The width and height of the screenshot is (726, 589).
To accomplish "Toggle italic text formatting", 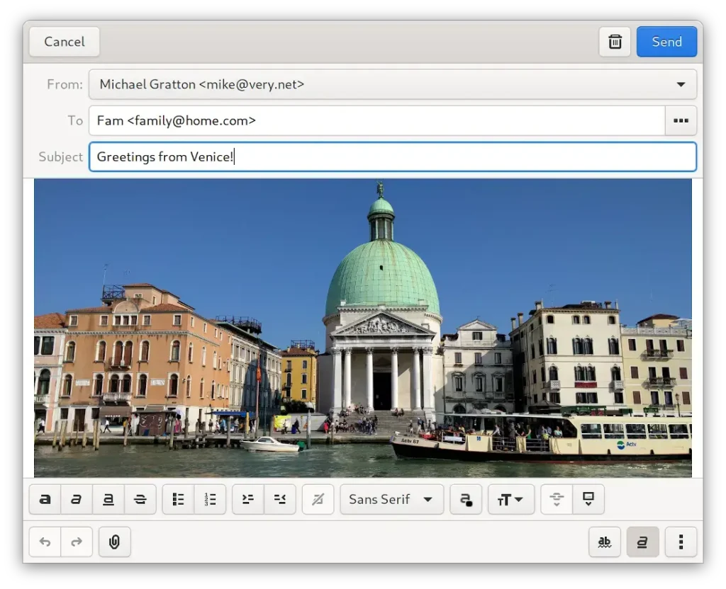I will [77, 499].
